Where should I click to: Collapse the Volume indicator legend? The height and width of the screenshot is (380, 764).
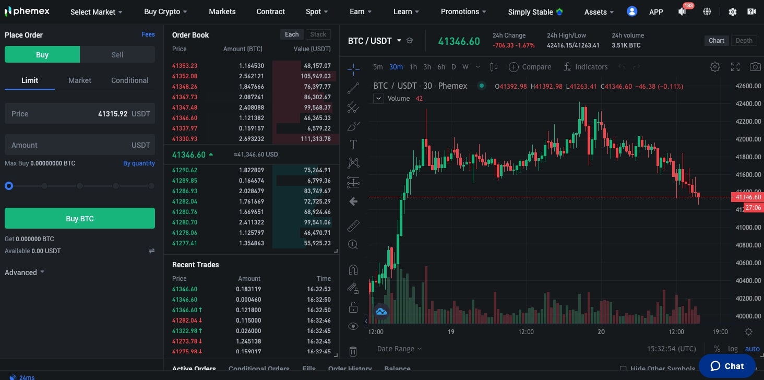coord(379,98)
